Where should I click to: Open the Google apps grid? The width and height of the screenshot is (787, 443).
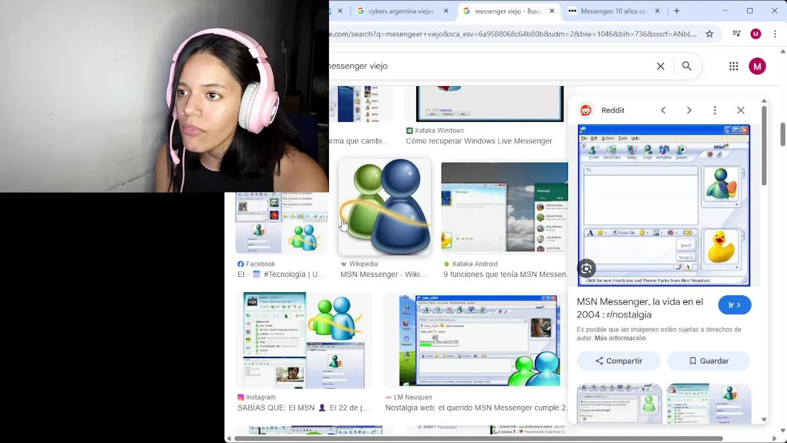pyautogui.click(x=734, y=66)
